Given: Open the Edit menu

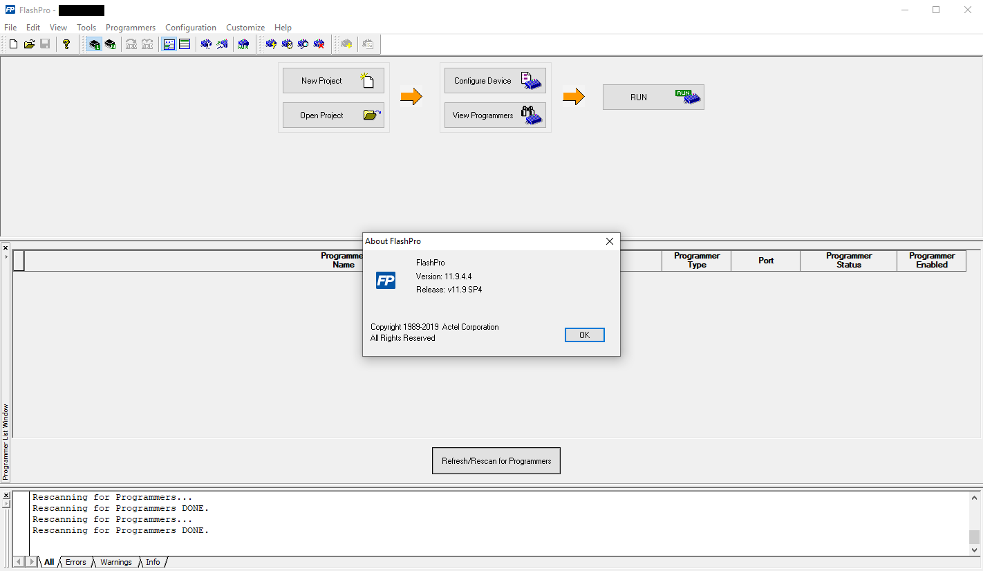Looking at the screenshot, I should point(33,28).
